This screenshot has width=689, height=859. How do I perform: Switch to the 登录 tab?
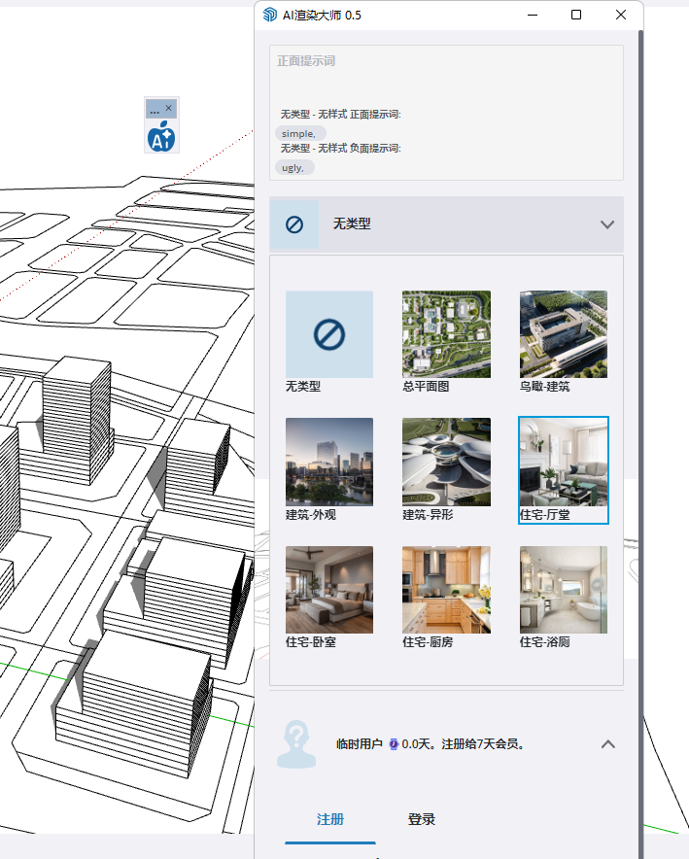coord(422,819)
